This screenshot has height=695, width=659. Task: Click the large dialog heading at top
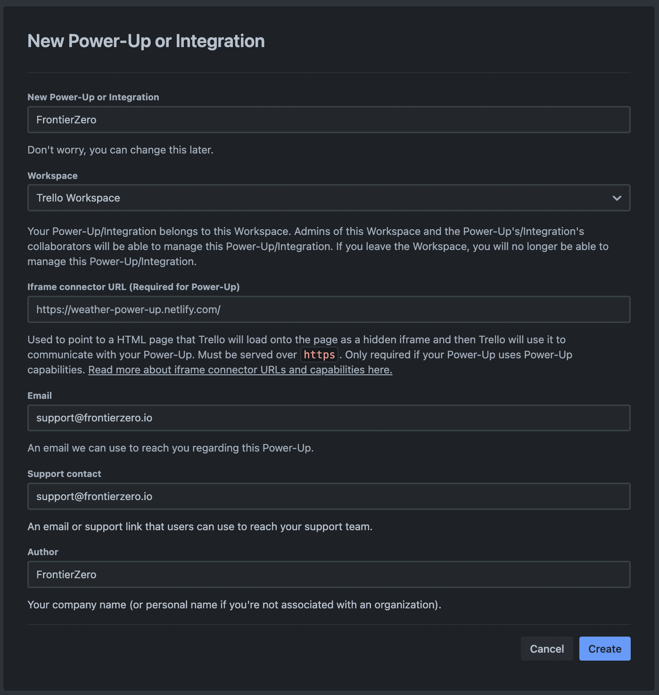pyautogui.click(x=146, y=41)
